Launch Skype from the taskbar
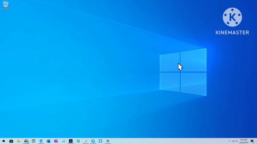The width and height of the screenshot is (257, 144). [x=93, y=141]
